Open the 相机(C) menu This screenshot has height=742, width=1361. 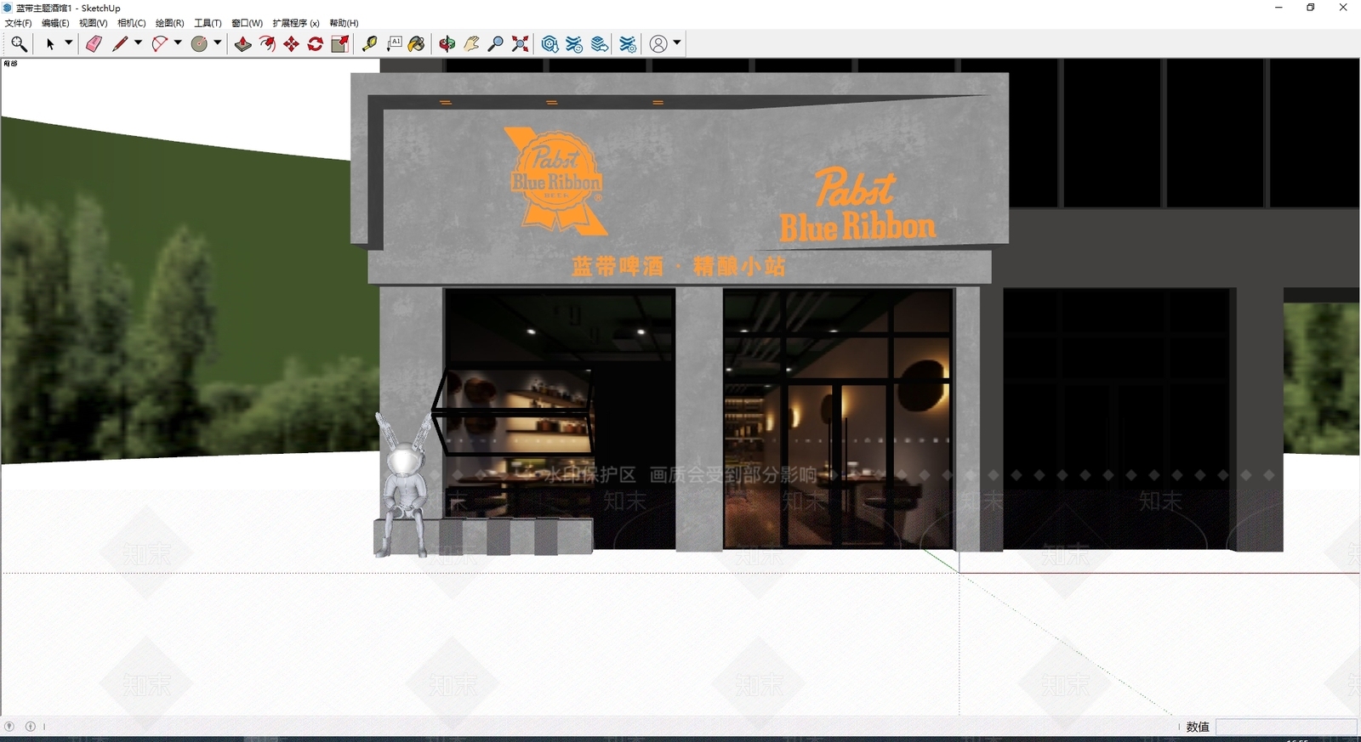[132, 23]
